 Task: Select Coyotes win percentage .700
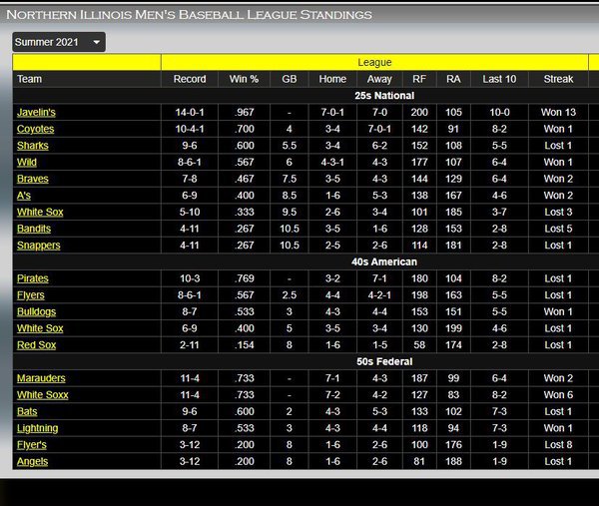pos(245,129)
